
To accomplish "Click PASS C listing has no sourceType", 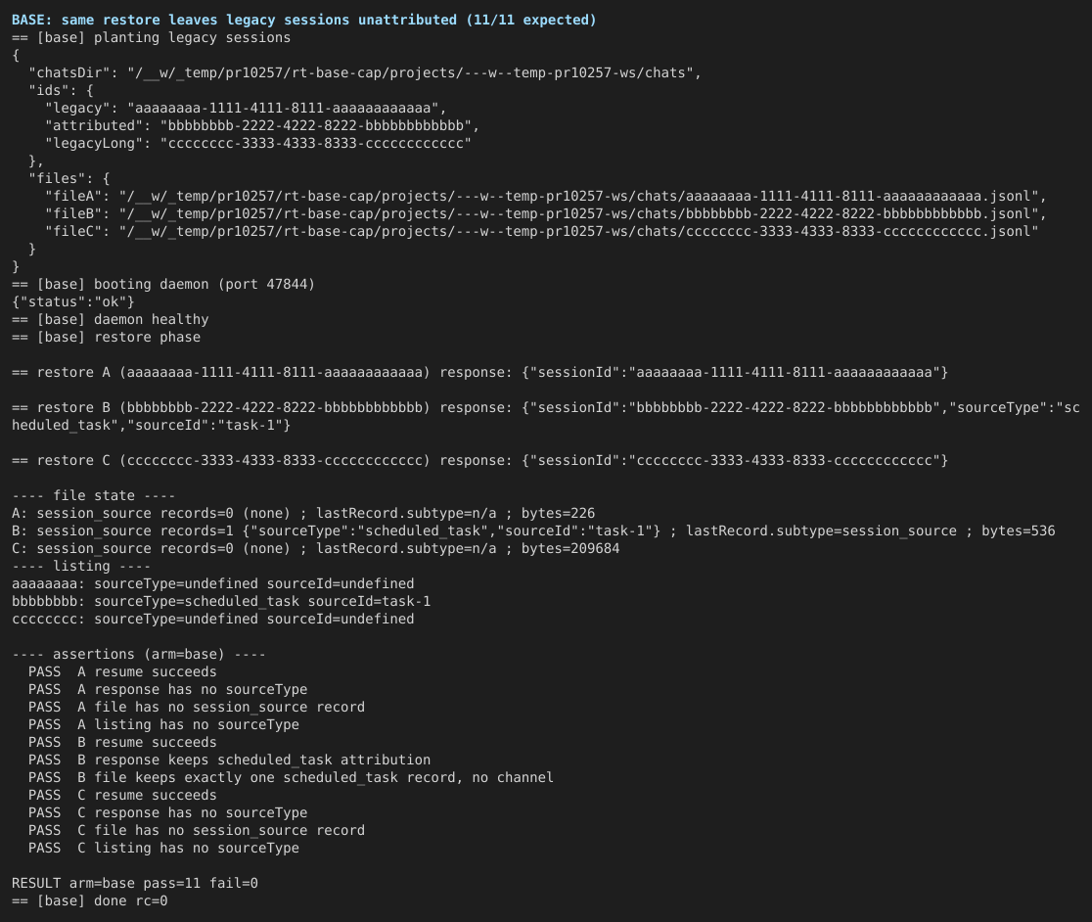I will (x=163, y=849).
